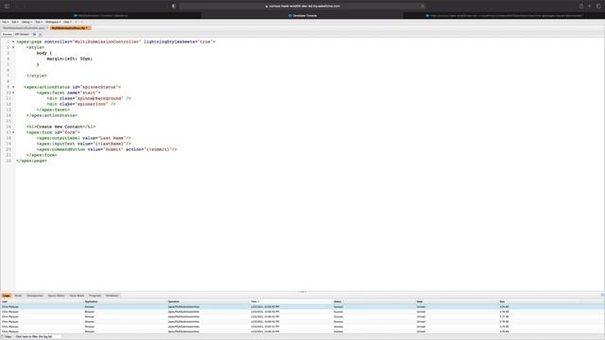
Task: Open the View State panel tab
Action: pyautogui.click(x=77, y=296)
